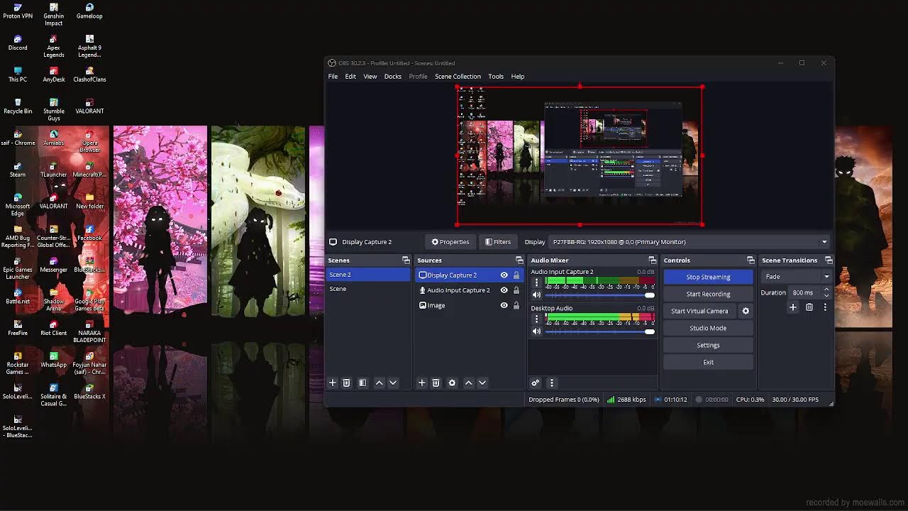Open source properties gear in Sources toolbar
The width and height of the screenshot is (908, 511).
pyautogui.click(x=452, y=383)
